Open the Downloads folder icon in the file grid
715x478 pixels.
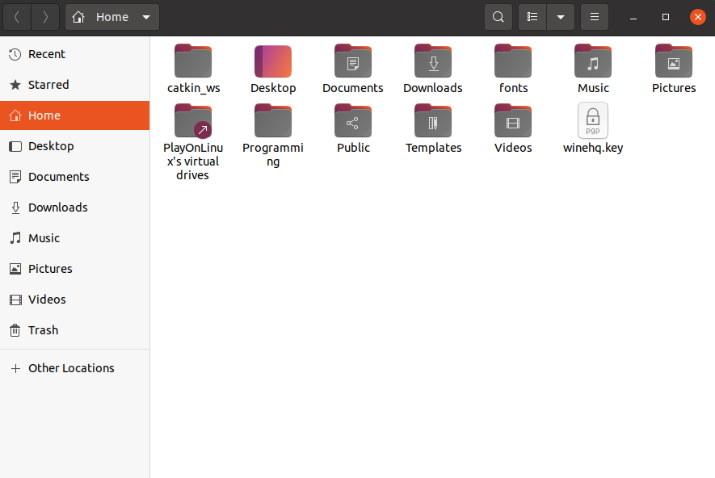click(x=433, y=61)
